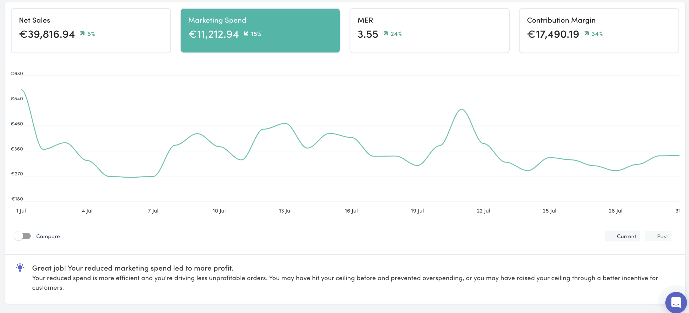Toggle the Compare switch on
The image size is (689, 313).
[x=23, y=236]
